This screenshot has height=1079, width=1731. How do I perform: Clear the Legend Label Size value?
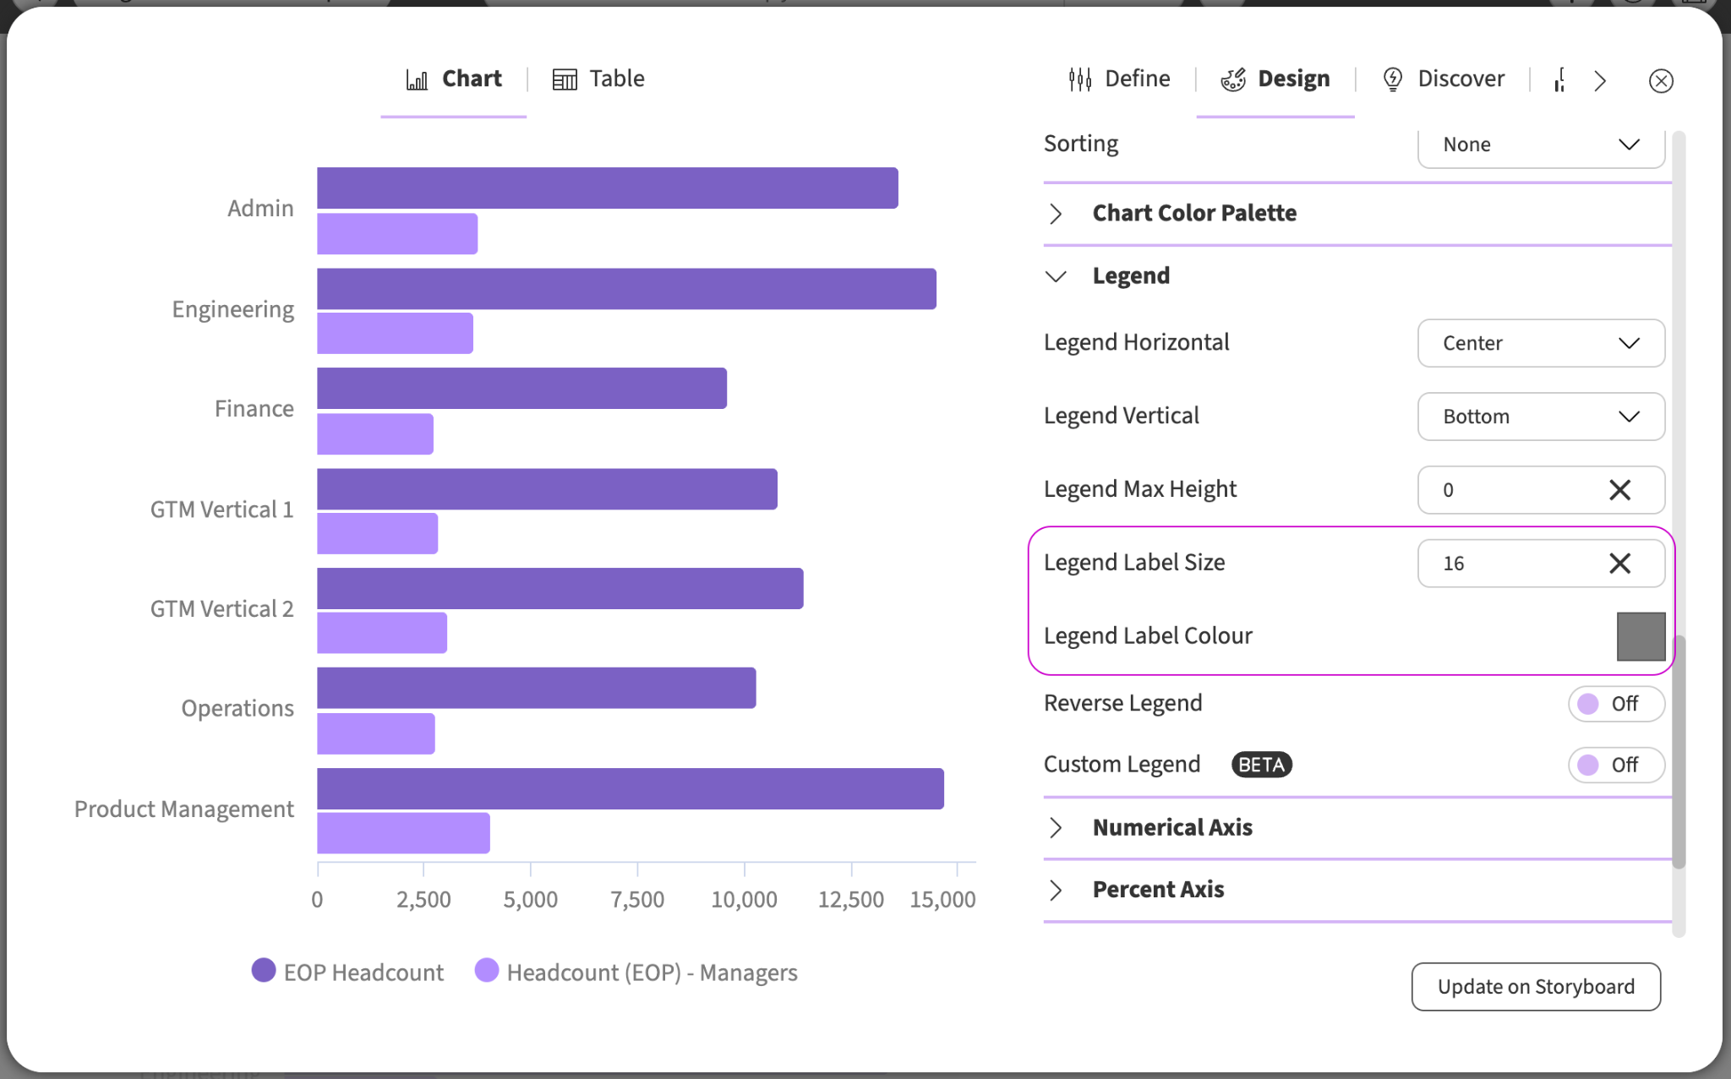(1619, 564)
